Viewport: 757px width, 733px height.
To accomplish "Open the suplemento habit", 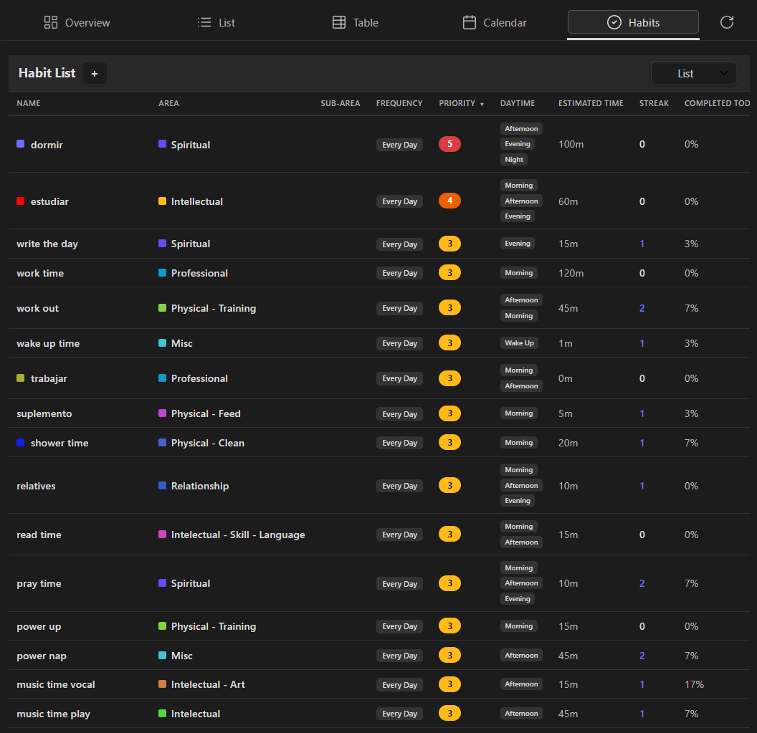I will pyautogui.click(x=44, y=413).
